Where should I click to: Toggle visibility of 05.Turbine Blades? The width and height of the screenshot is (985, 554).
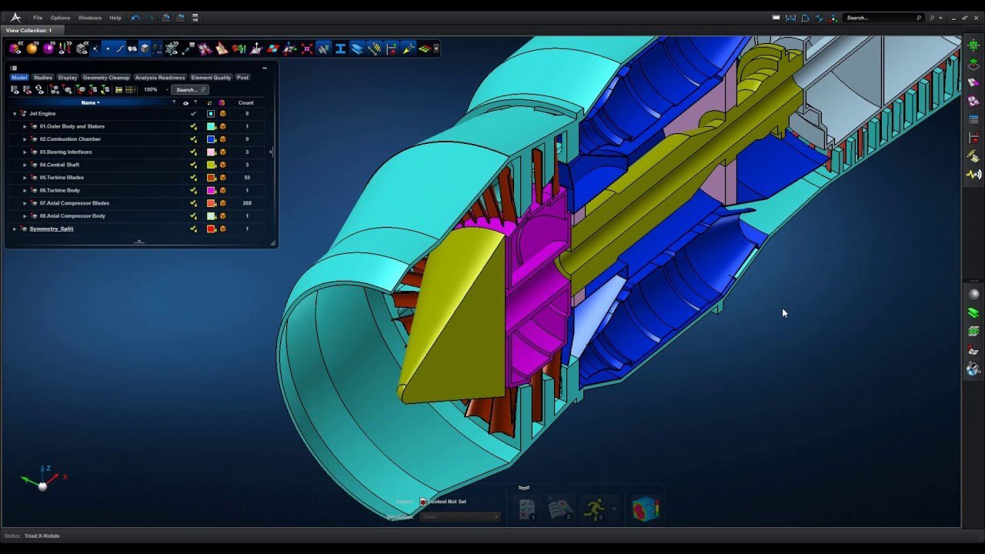click(193, 178)
